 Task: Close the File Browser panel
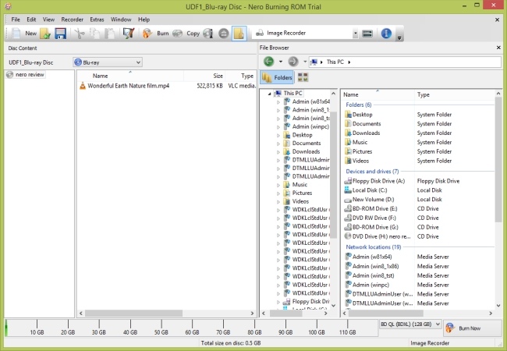[x=498, y=48]
